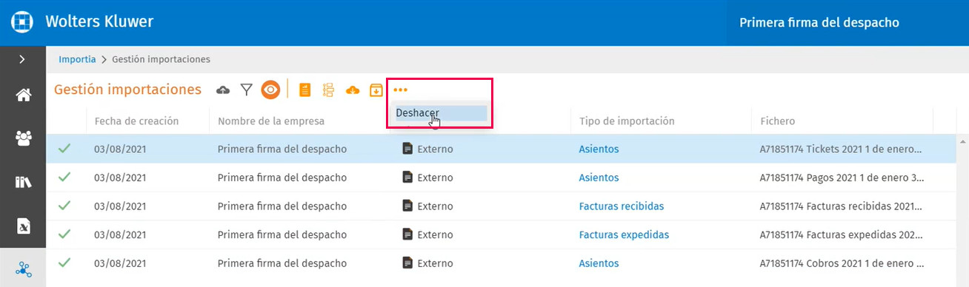Click the archive download box icon

tap(376, 90)
